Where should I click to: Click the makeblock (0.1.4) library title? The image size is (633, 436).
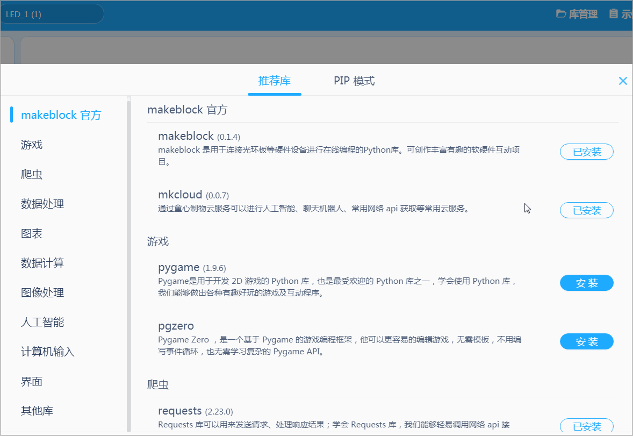tap(199, 136)
